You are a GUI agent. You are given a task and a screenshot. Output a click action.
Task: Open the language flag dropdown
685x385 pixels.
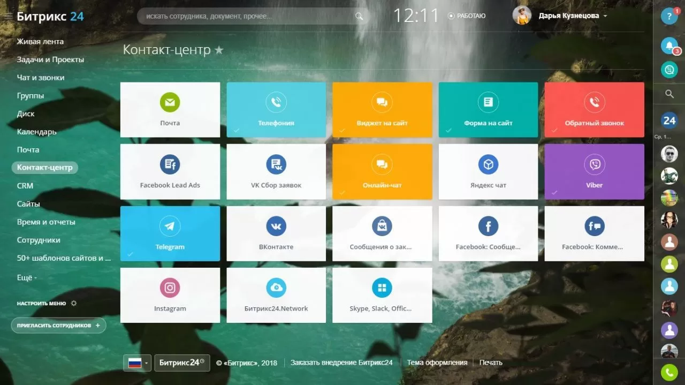click(x=138, y=363)
